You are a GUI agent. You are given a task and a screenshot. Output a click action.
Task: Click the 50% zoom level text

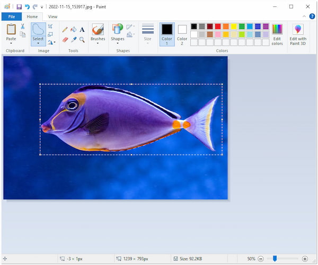pyautogui.click(x=251, y=259)
